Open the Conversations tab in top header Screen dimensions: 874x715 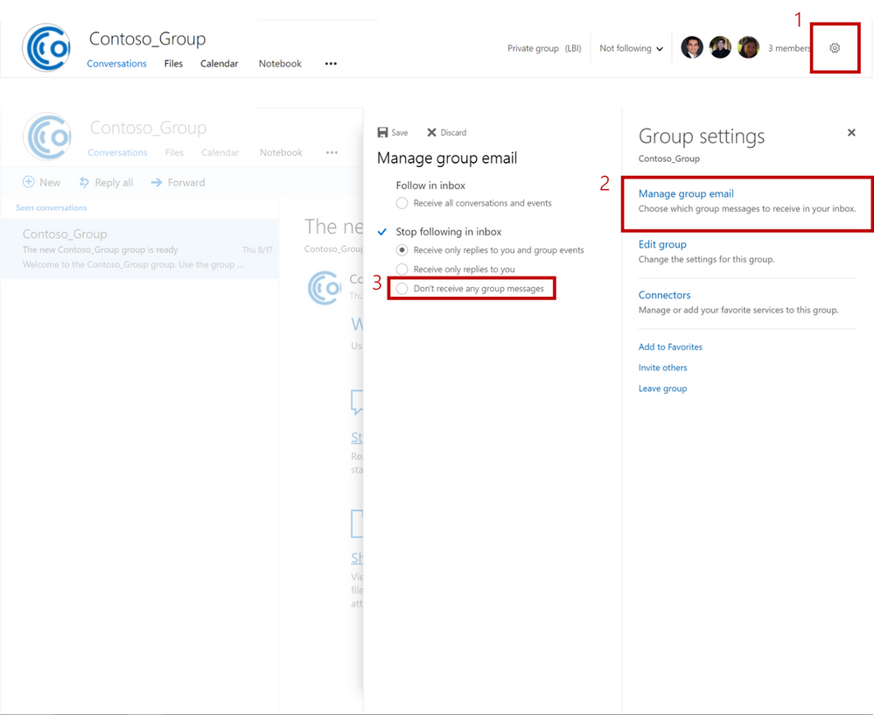tap(116, 64)
